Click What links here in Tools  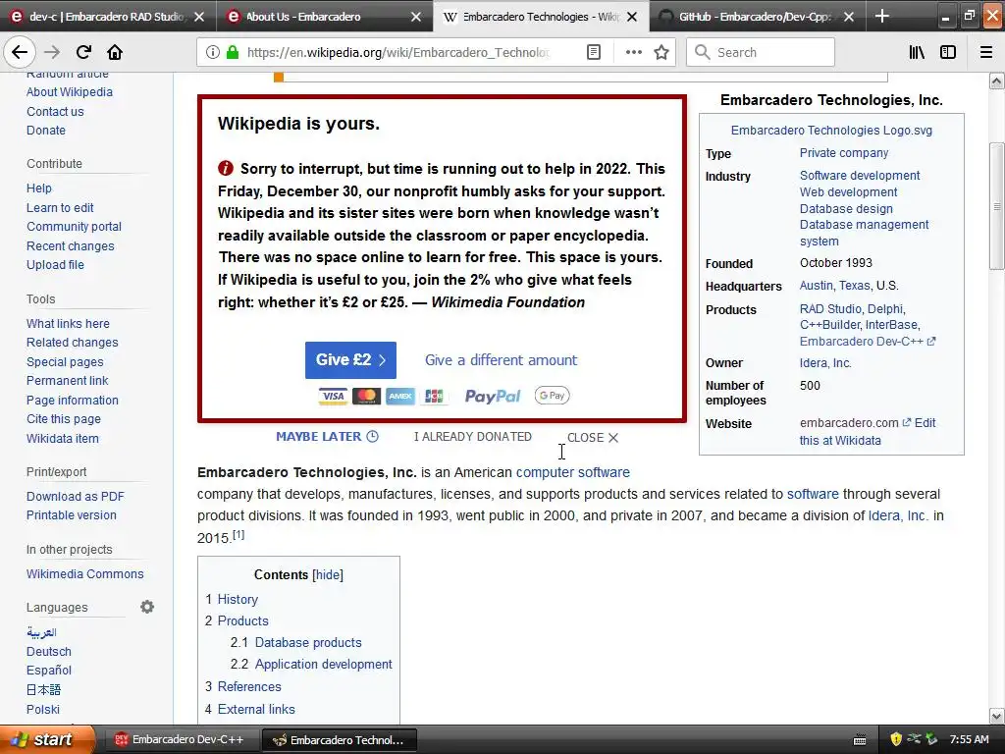click(x=68, y=324)
